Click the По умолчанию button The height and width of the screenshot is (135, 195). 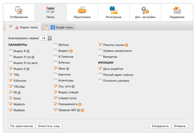point(22,126)
